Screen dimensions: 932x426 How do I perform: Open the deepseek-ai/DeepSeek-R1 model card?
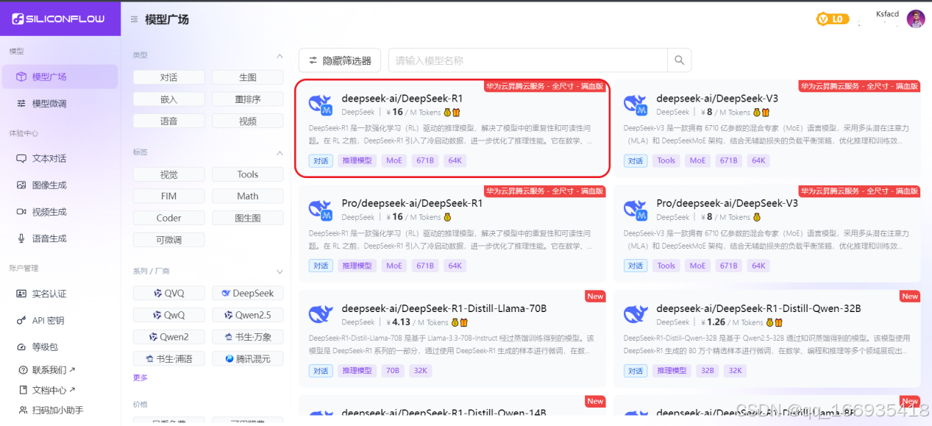coord(452,129)
